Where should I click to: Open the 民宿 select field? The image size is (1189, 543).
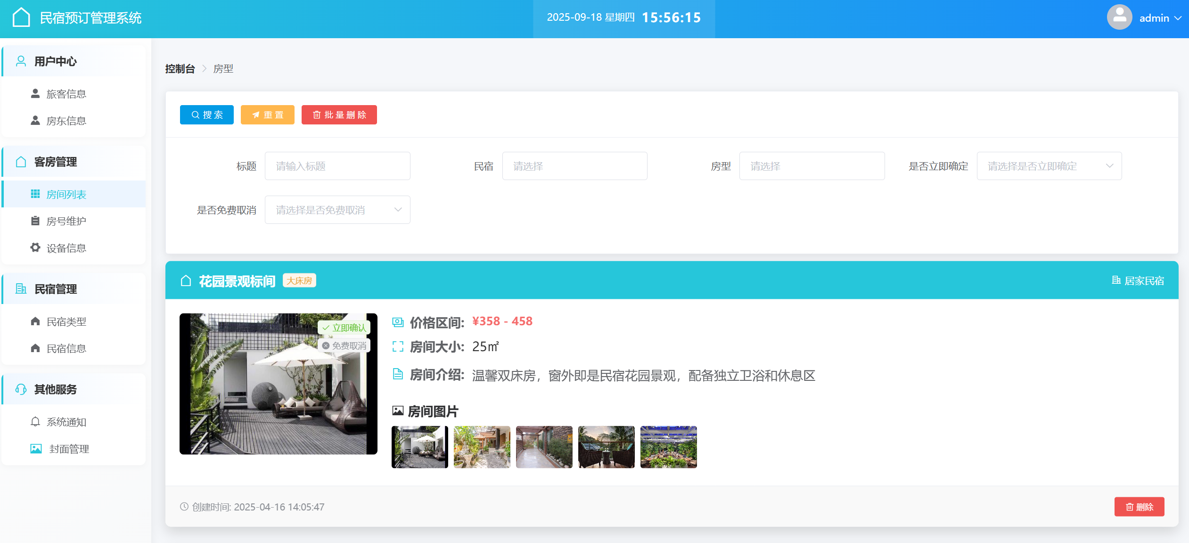tap(575, 166)
